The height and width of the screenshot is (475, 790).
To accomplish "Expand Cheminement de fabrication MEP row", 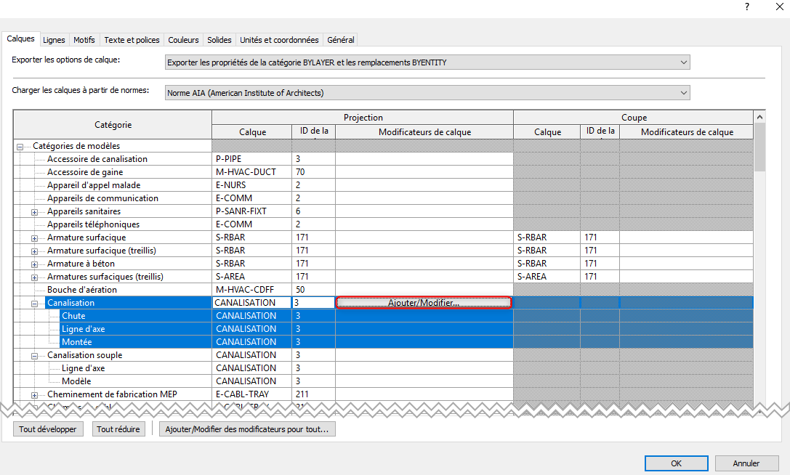I will (34, 394).
